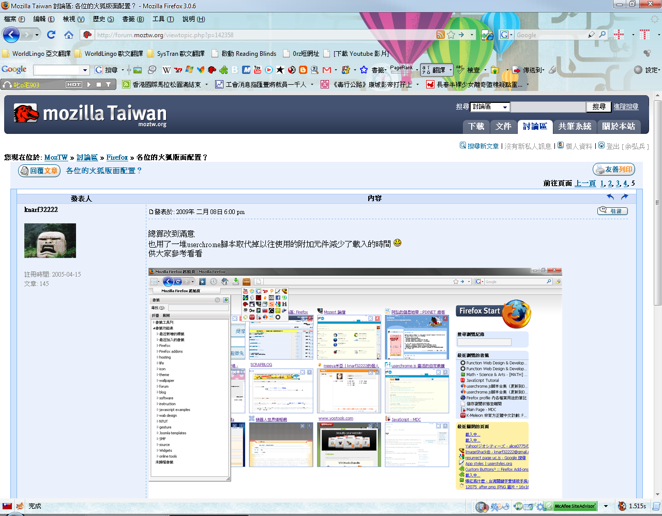The width and height of the screenshot is (662, 516).
Task: Open the 編輯 (E) menu
Action: 44,19
